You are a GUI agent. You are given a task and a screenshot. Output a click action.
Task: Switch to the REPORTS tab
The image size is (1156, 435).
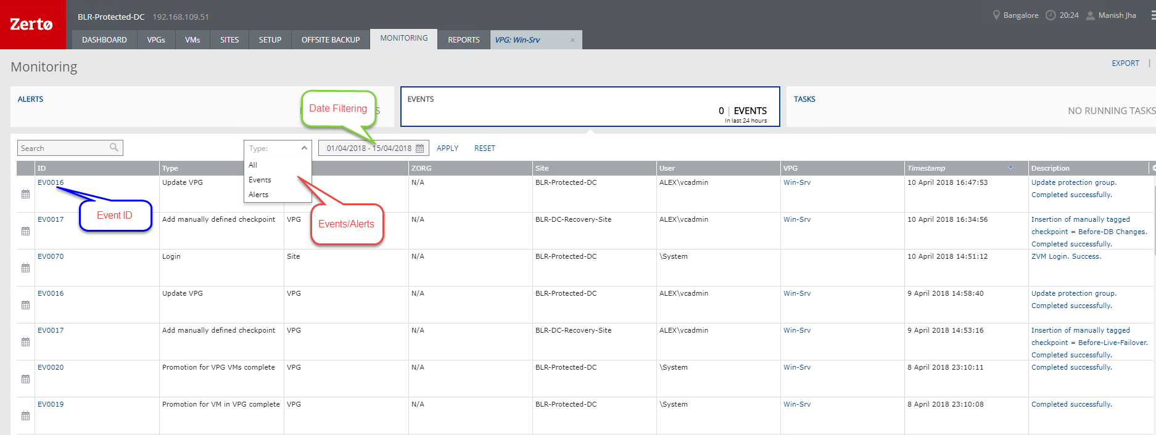tap(463, 40)
